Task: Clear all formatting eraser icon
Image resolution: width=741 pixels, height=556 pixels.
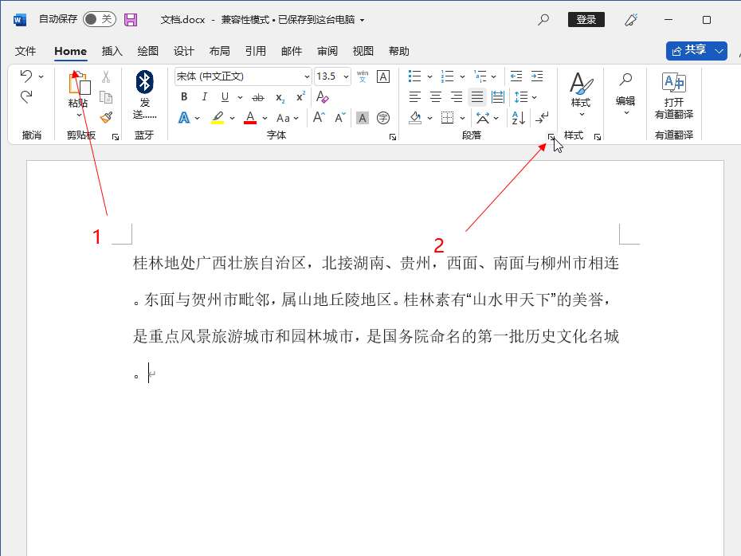Action: (x=323, y=97)
